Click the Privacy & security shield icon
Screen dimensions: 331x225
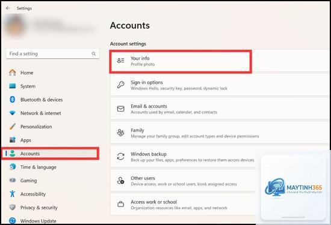pyautogui.click(x=13, y=208)
